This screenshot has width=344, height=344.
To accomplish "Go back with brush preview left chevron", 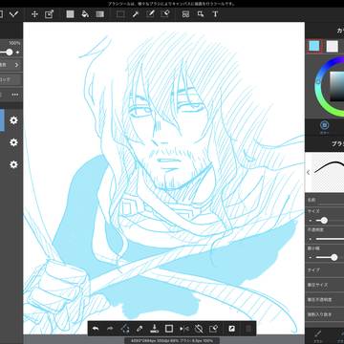I will pos(308,173).
